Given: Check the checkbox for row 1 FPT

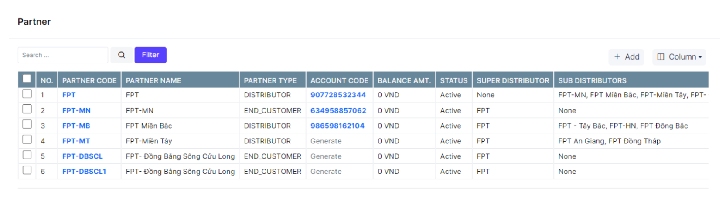Looking at the screenshot, I should 27,94.
